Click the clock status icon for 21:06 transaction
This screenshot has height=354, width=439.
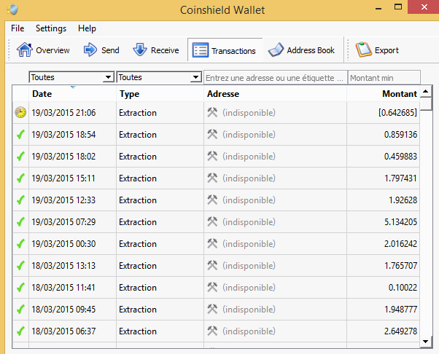point(20,112)
